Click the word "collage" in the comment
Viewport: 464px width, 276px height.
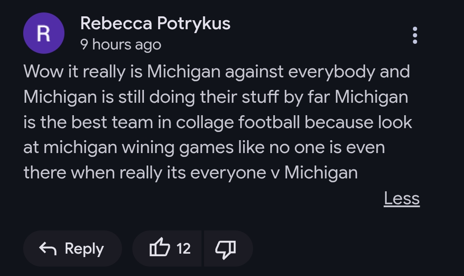[x=205, y=122]
